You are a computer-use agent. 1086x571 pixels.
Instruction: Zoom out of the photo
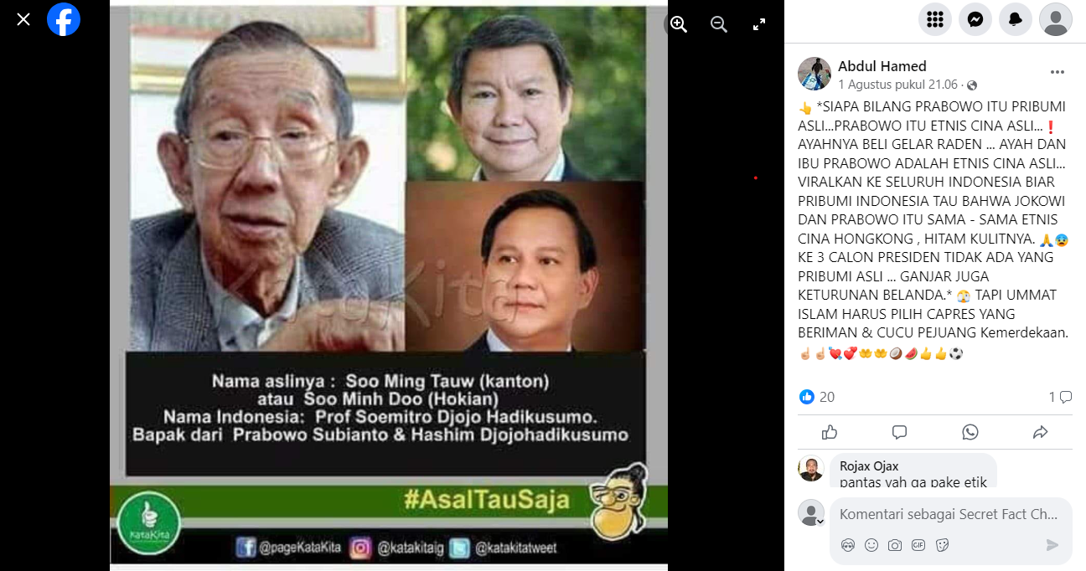719,24
